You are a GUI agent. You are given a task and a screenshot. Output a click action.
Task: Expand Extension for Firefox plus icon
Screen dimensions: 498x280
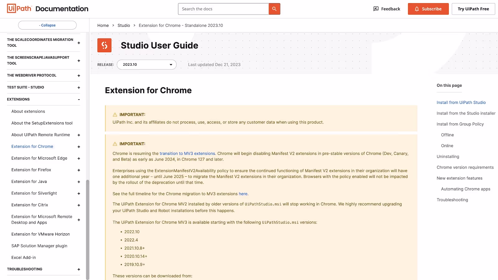point(79,170)
